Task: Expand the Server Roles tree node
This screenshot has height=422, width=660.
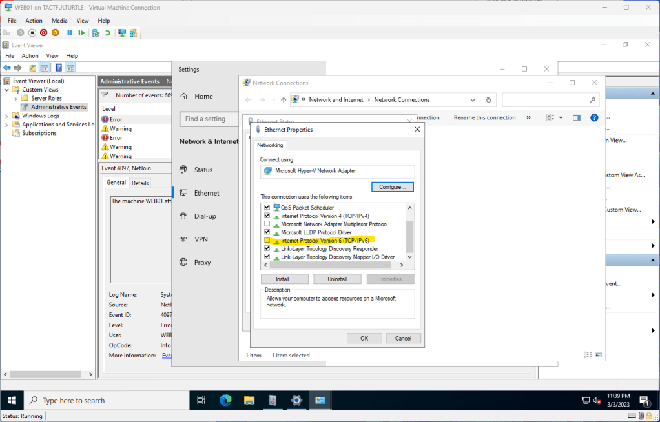Action: (x=15, y=99)
